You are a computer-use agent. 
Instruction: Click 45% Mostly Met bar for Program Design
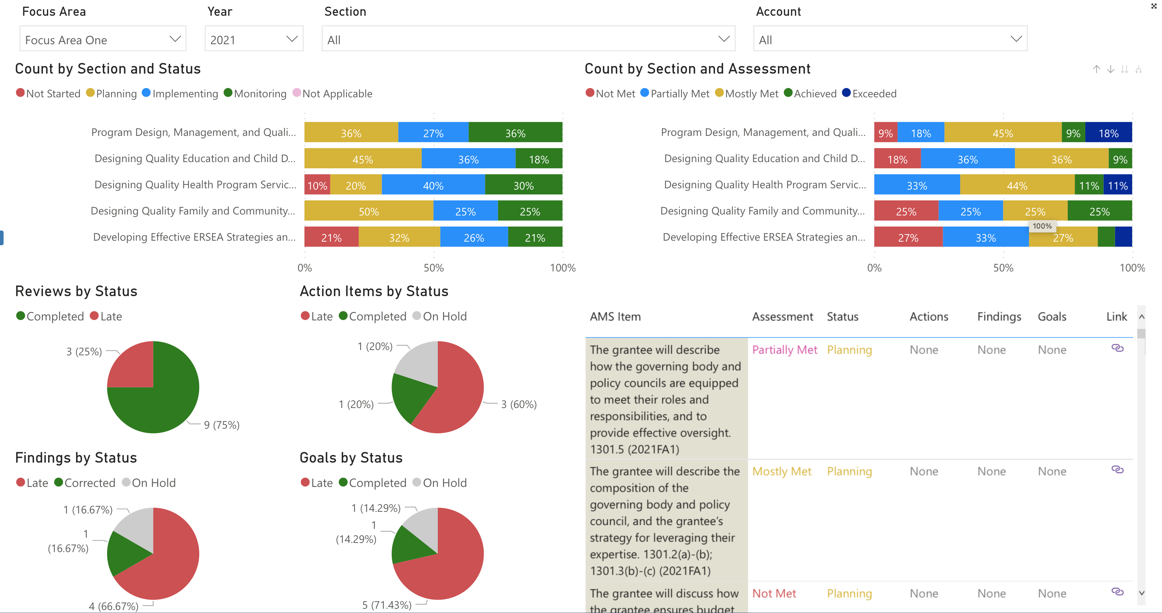(x=1003, y=133)
